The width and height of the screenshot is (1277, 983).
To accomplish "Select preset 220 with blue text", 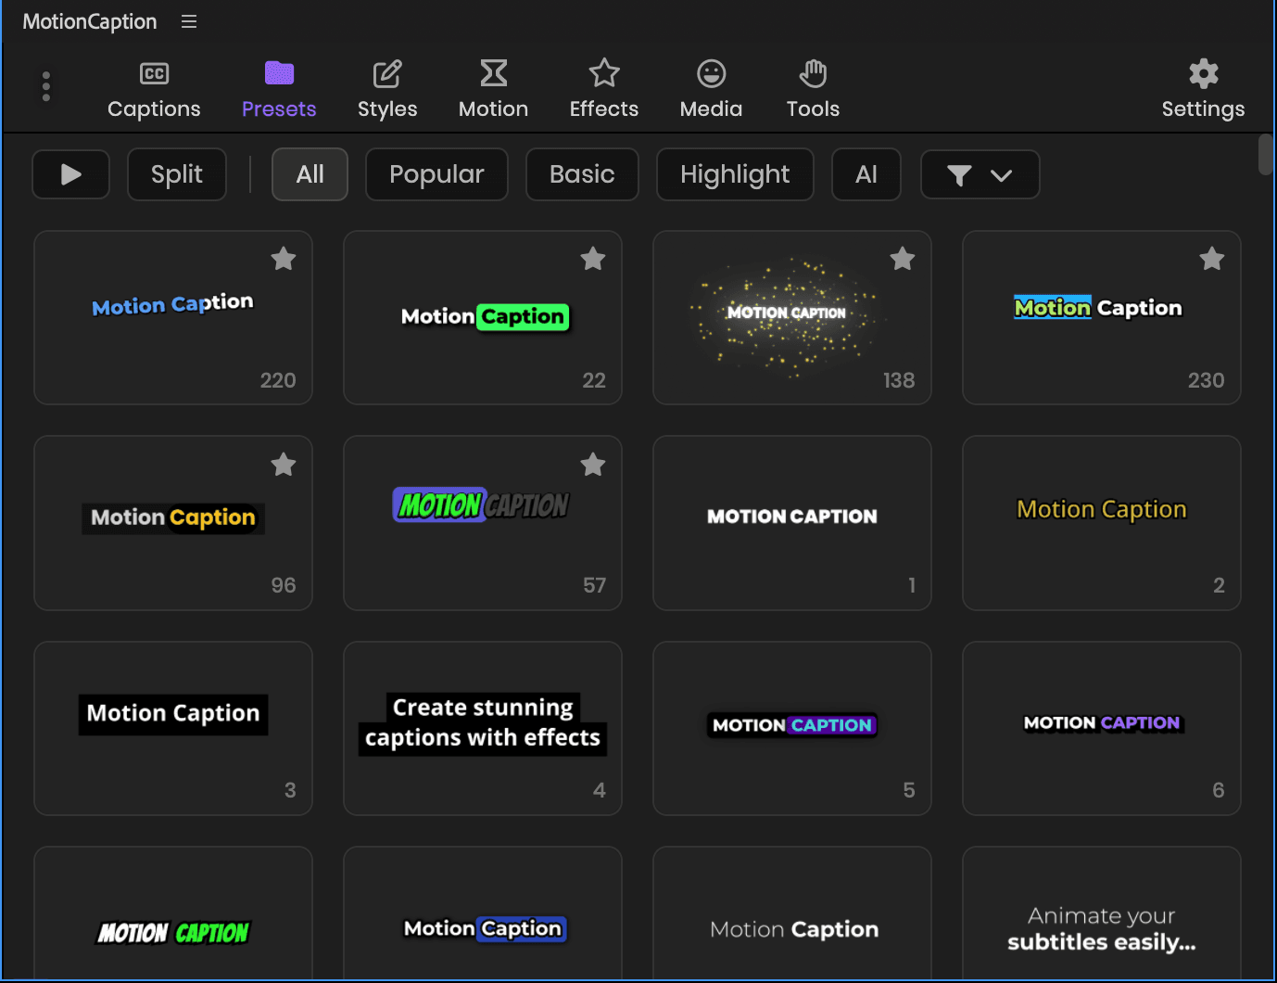I will click(x=173, y=317).
